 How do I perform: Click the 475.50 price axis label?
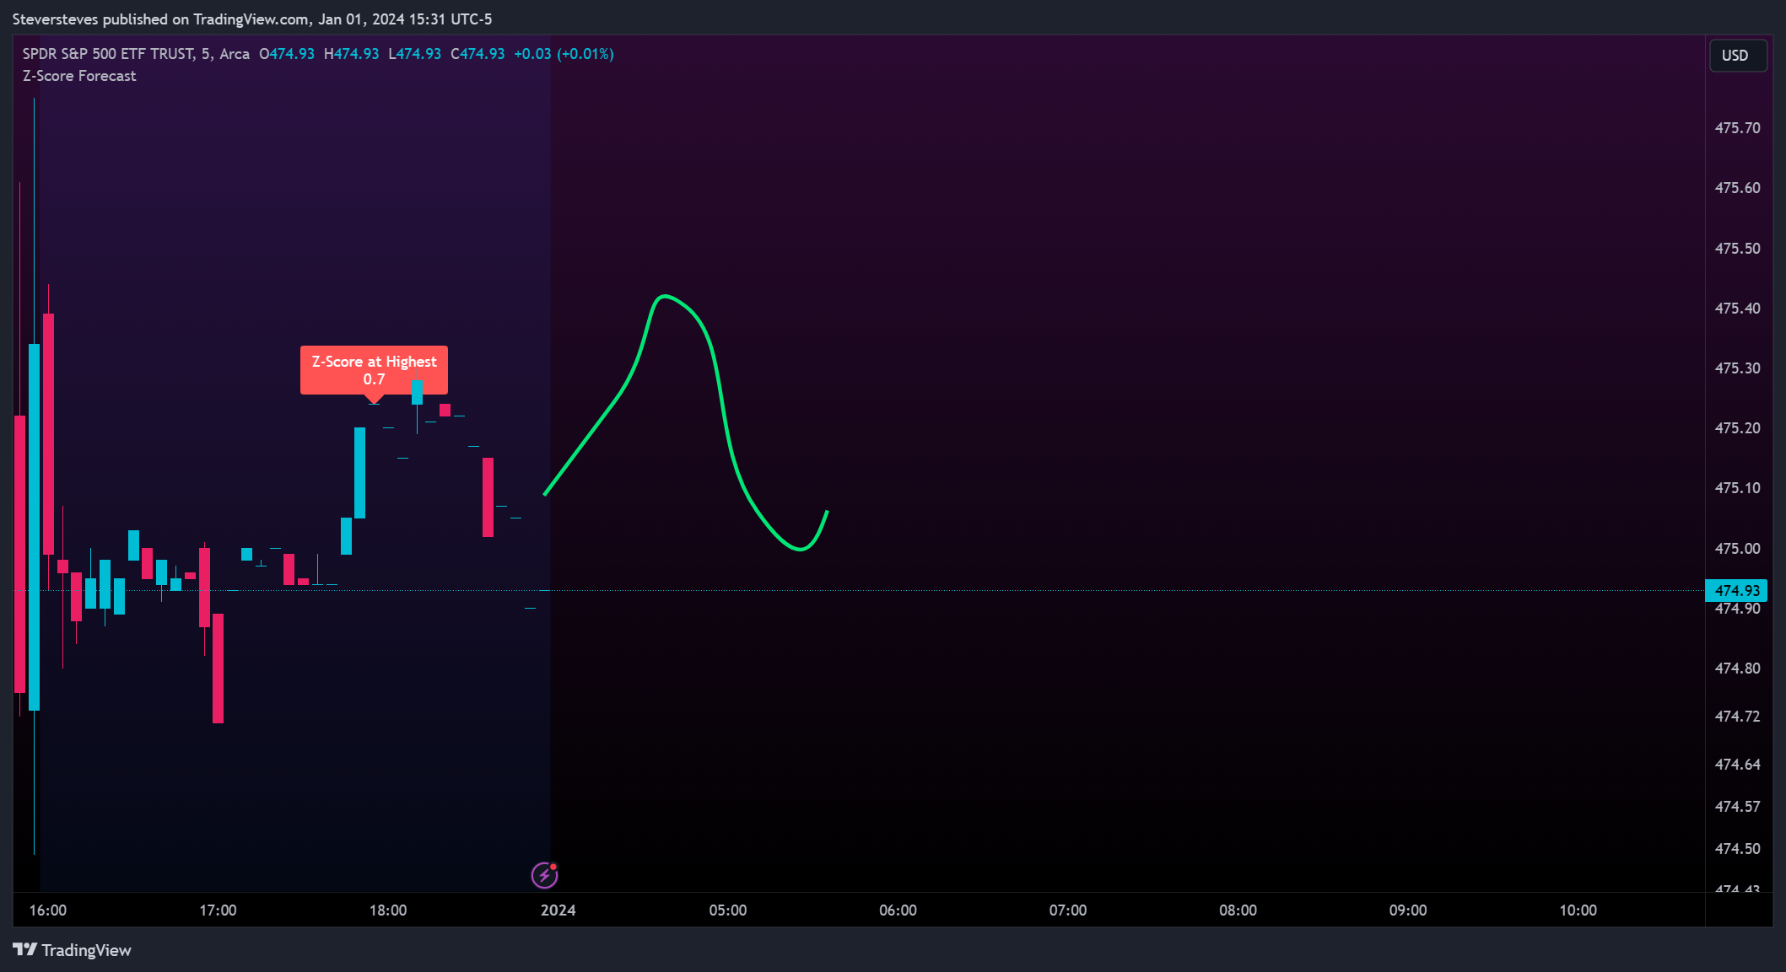1738,249
